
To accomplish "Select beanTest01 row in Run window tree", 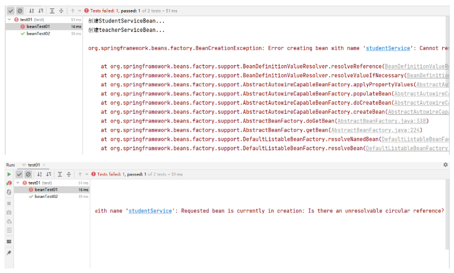I will pos(52,189).
